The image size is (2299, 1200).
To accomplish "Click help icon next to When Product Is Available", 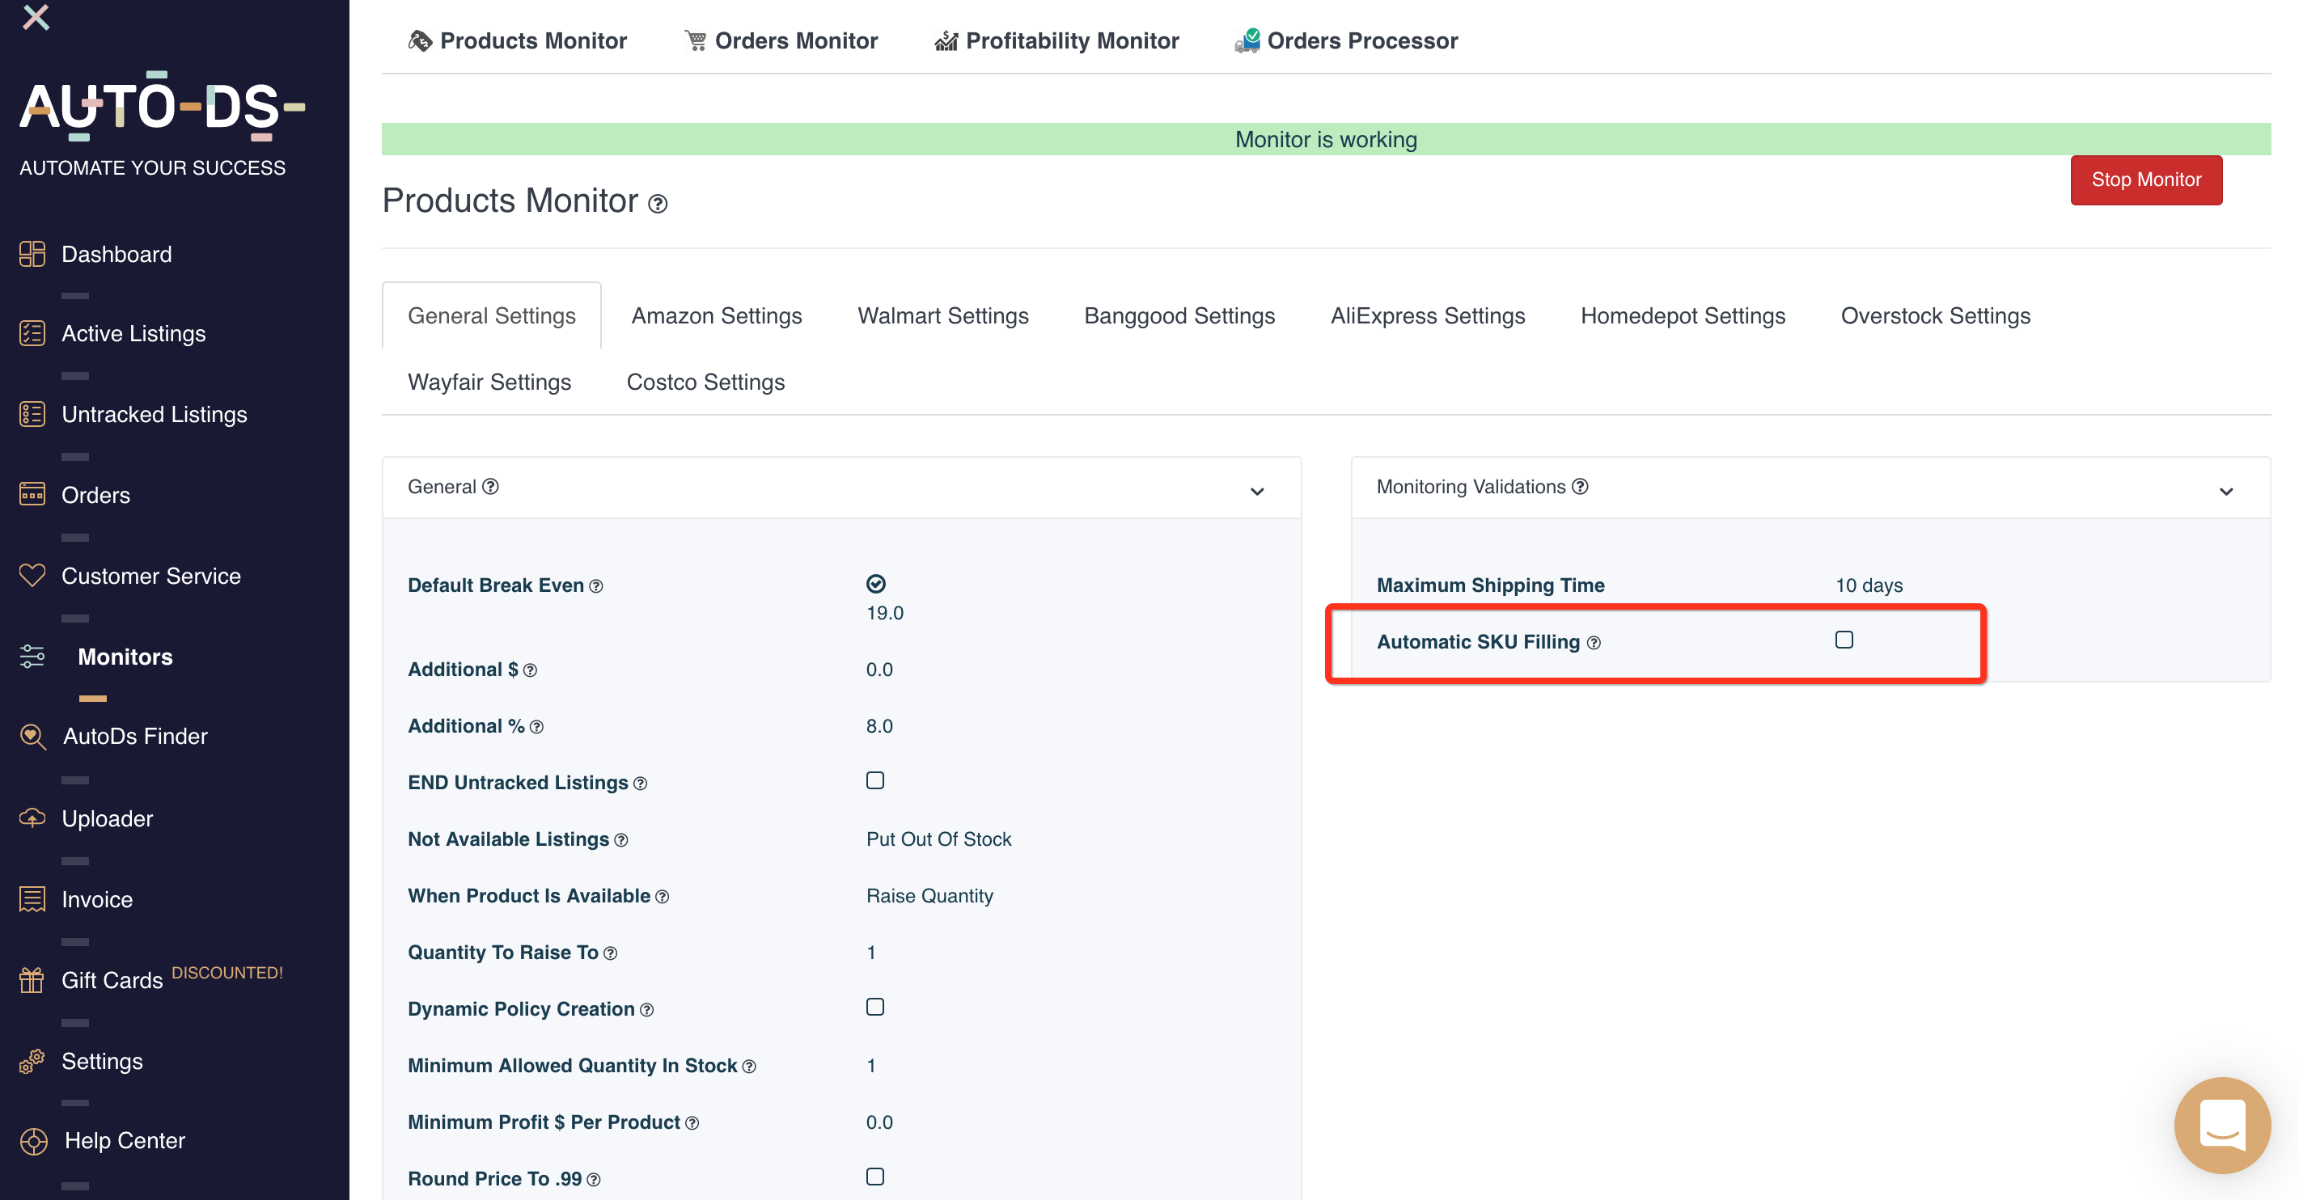I will click(663, 897).
